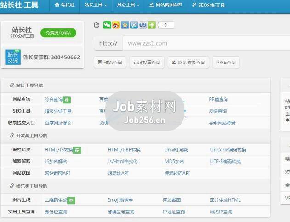
Task: Click the 综合查询 query button
Action: coord(110,63)
